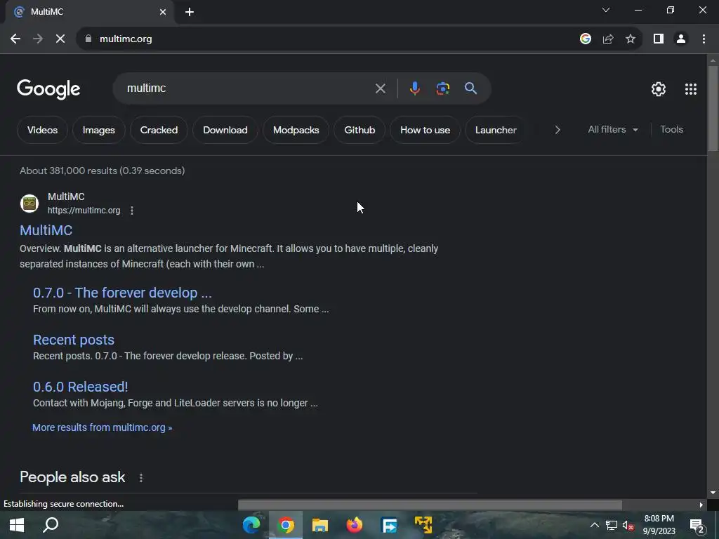Bookmark this page with the star
Viewport: 719px width, 539px height.
click(x=631, y=39)
